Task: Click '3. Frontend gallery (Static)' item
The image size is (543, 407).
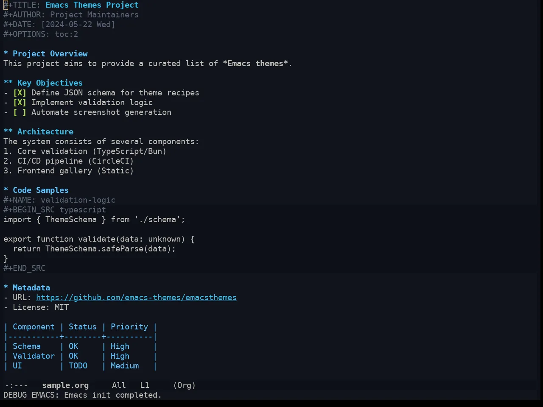Action: click(x=69, y=171)
